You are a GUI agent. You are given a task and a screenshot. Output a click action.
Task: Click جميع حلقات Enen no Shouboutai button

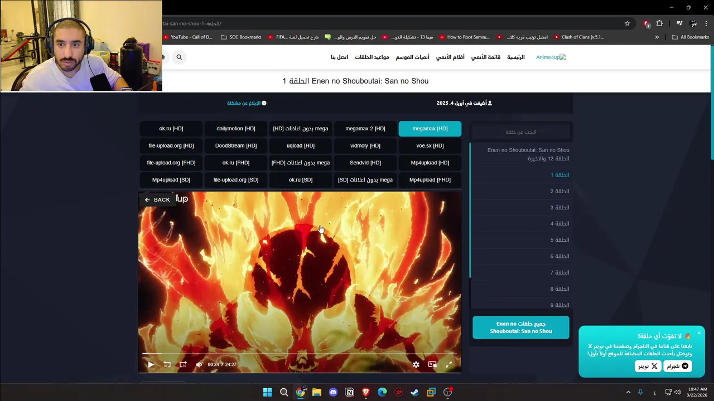tap(521, 327)
